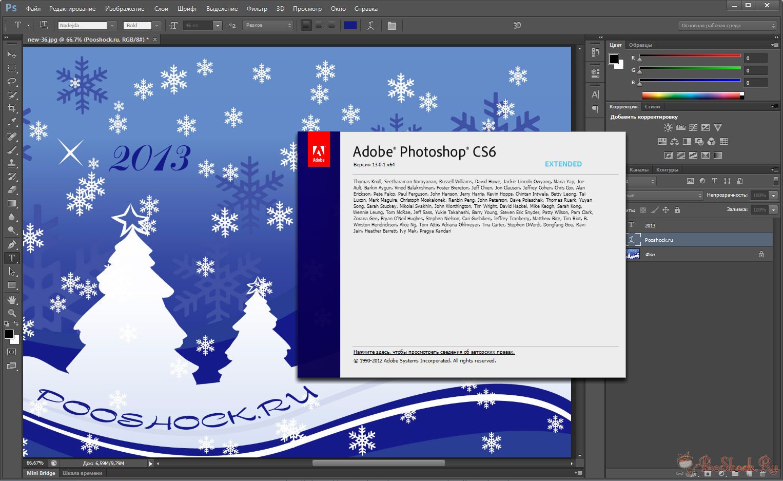Image resolution: width=783 pixels, height=481 pixels.
Task: Switch to the Каналы tab
Action: (x=639, y=169)
